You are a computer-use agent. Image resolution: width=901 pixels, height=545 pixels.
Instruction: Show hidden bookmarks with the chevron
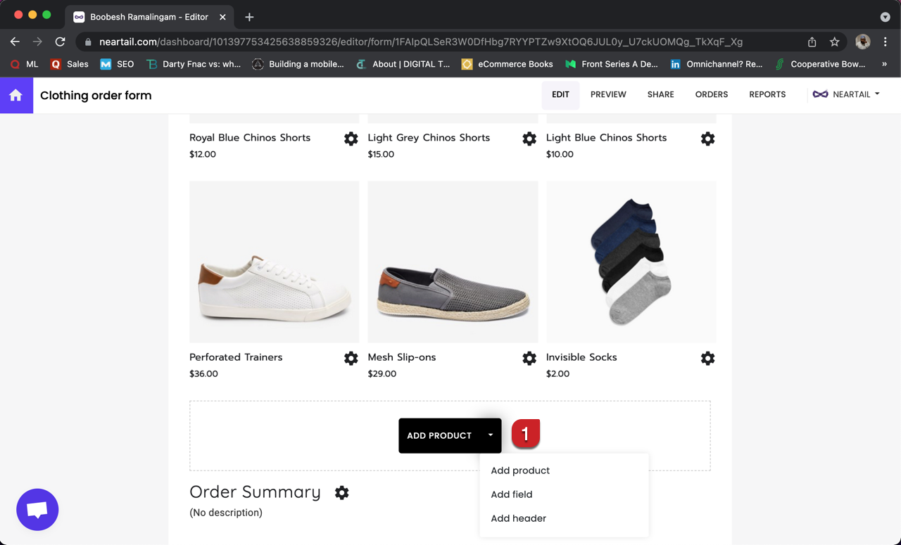pos(884,64)
